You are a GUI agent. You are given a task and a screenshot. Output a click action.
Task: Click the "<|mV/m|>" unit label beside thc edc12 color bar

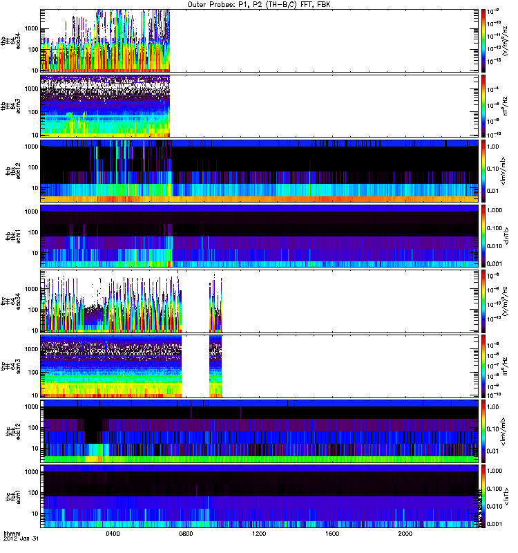point(503,431)
